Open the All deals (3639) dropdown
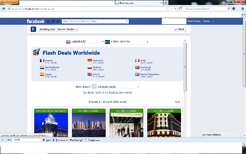This screenshot has width=246, height=154. [x=118, y=87]
